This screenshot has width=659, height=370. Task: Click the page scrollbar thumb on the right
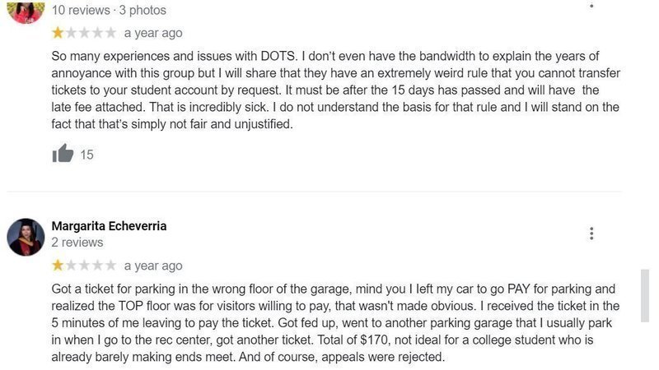click(x=645, y=296)
